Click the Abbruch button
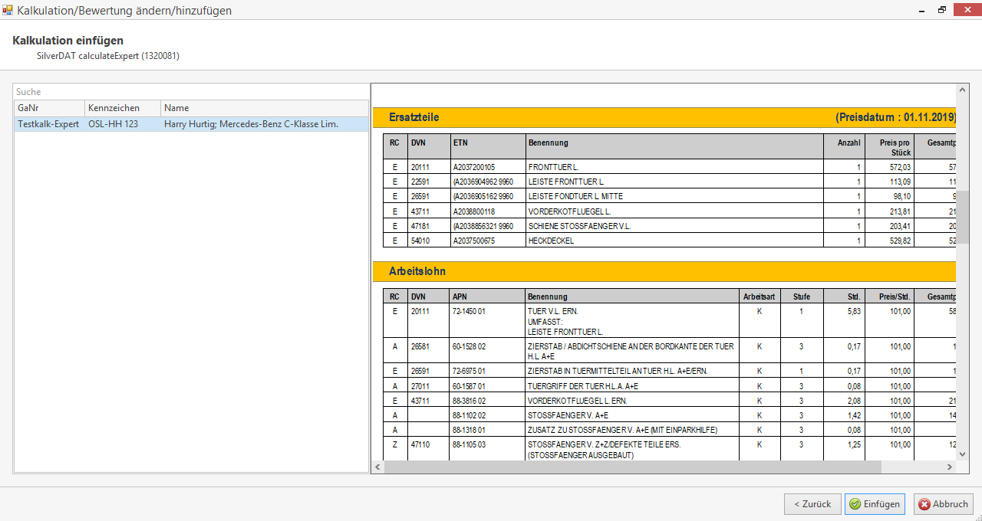The image size is (982, 521). pyautogui.click(x=943, y=504)
